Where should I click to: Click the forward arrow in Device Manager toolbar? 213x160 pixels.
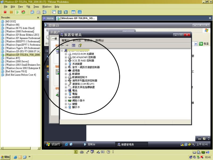pos(67,45)
